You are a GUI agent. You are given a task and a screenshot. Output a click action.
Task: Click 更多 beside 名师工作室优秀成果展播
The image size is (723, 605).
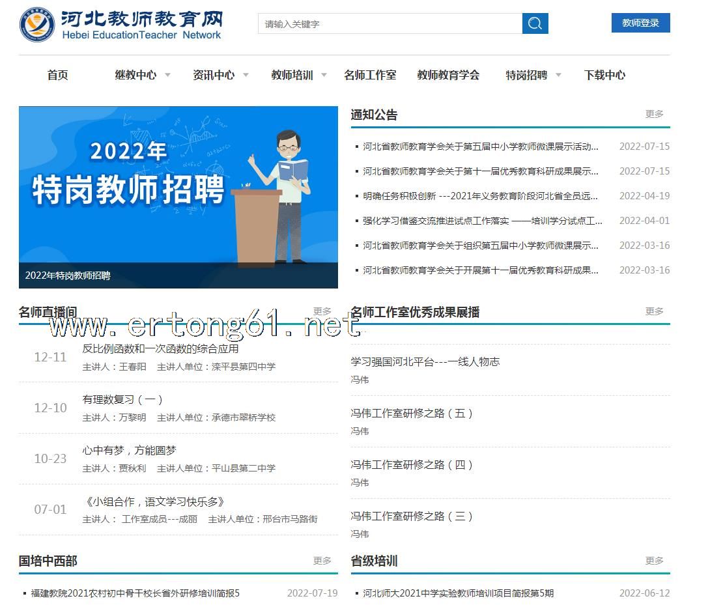(654, 311)
